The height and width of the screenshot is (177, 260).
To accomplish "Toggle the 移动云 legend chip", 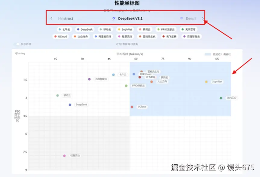I will coord(105,29).
